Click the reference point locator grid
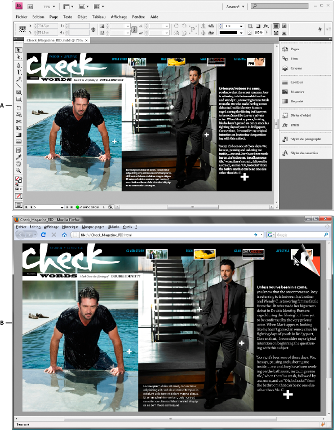This screenshot has height=430, width=334. pos(22,29)
